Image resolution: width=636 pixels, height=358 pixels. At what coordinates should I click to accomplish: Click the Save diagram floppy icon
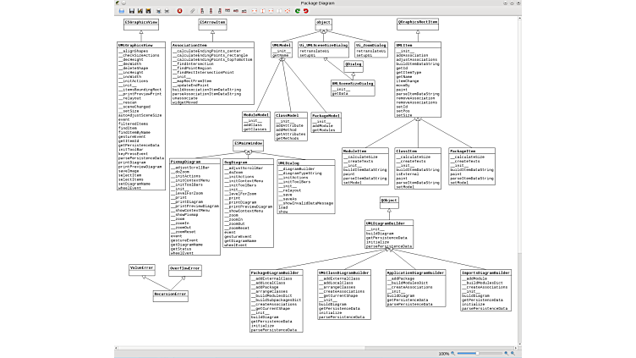[132, 10]
